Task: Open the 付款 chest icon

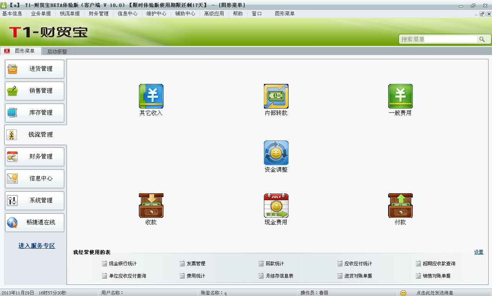Action: point(400,206)
